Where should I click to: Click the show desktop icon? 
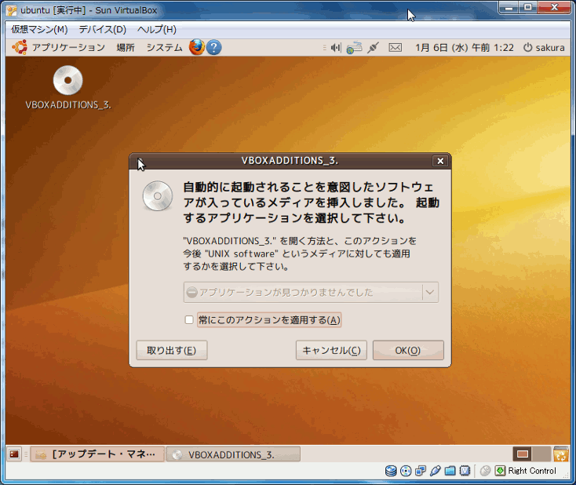pyautogui.click(x=14, y=454)
